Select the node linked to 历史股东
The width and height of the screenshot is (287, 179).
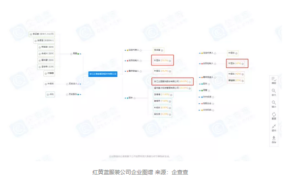pos(50,94)
